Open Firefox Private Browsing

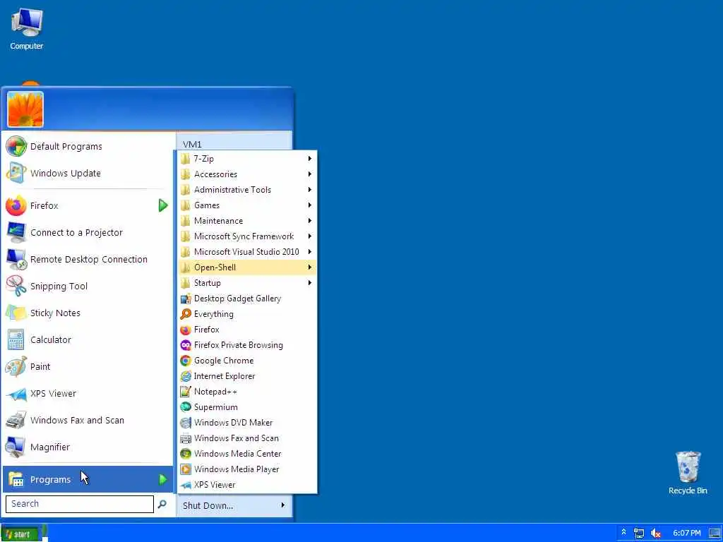[x=247, y=345]
